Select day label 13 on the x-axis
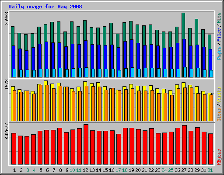 pyautogui.click(x=92, y=170)
